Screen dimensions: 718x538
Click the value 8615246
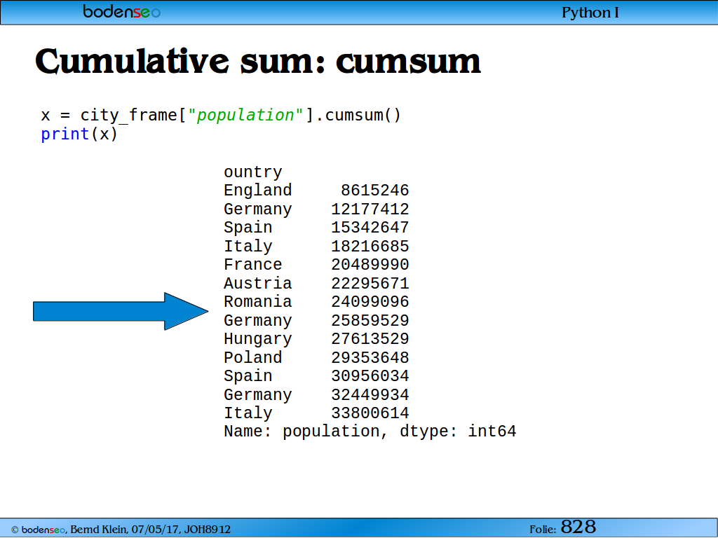[374, 191]
